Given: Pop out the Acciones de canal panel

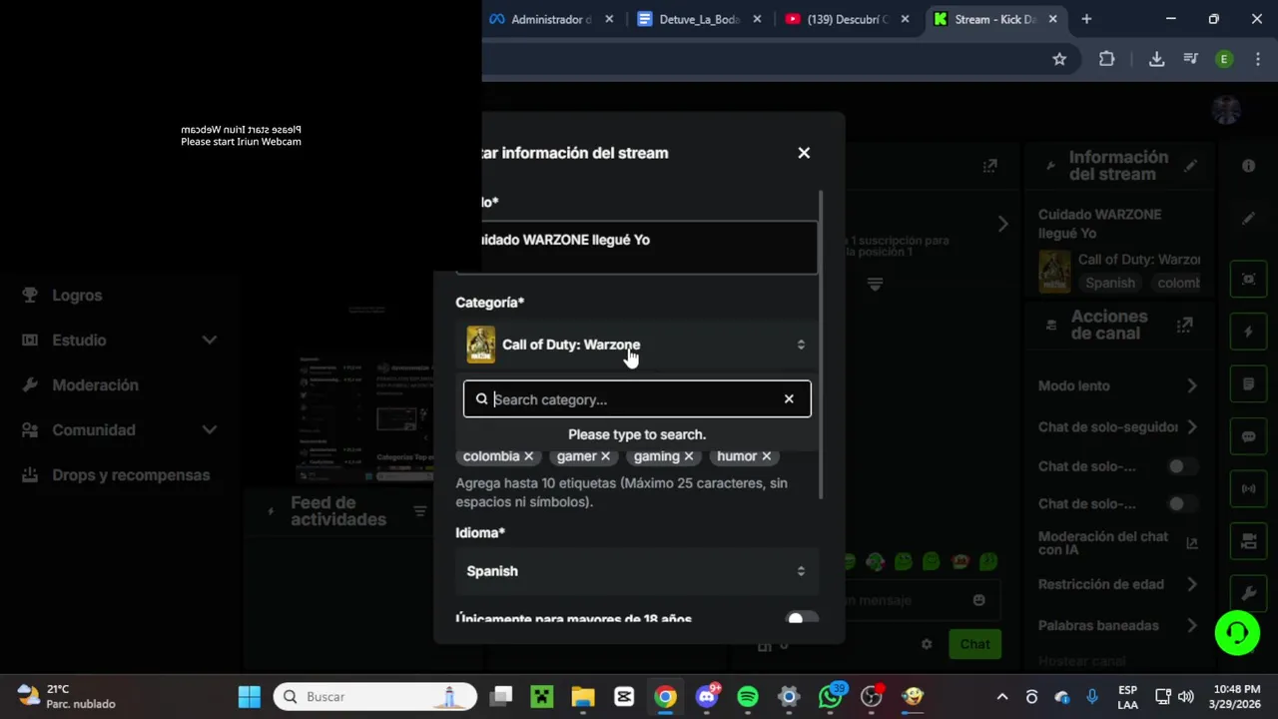Looking at the screenshot, I should coord(1185,325).
